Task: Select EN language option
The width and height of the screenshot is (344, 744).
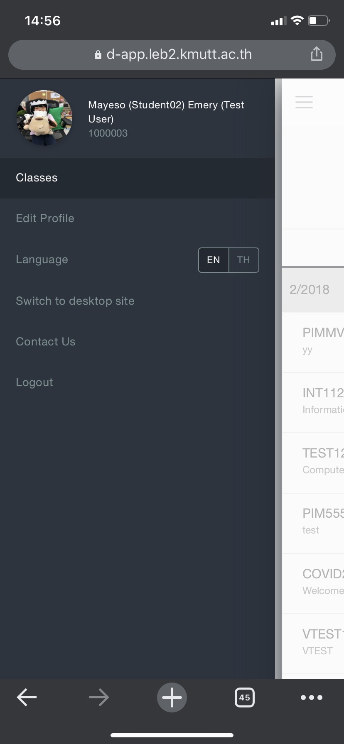Action: 214,260
